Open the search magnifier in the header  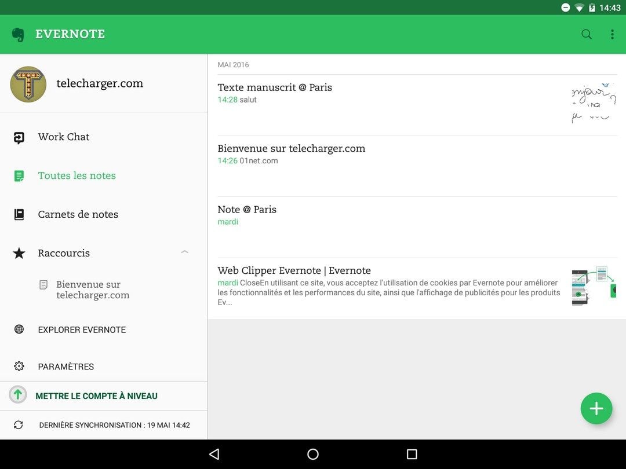587,34
